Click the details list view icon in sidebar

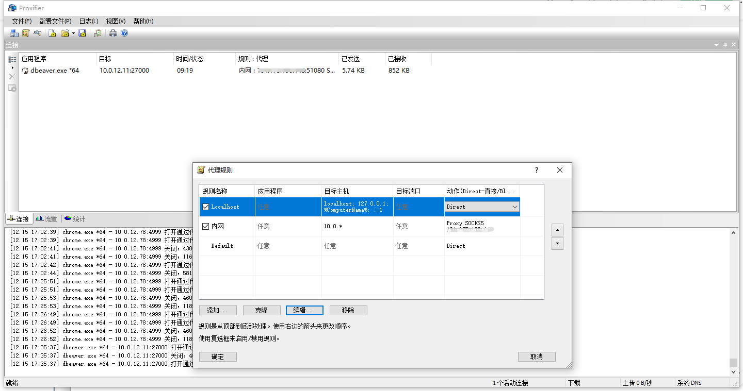point(12,59)
